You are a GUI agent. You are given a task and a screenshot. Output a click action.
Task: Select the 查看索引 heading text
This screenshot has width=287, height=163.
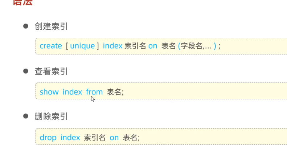pos(51,72)
